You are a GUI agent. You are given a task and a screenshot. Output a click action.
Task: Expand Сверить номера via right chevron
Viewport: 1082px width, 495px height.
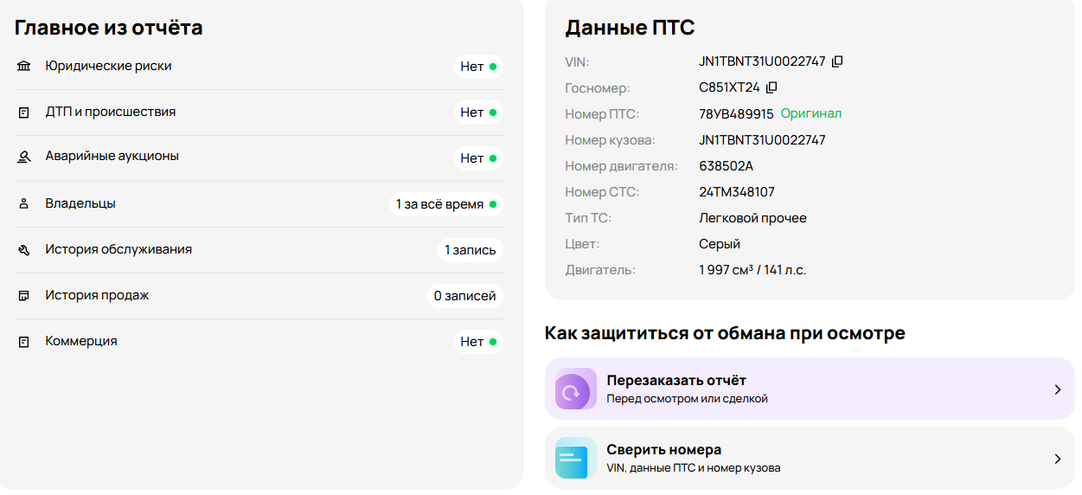pos(1057,459)
